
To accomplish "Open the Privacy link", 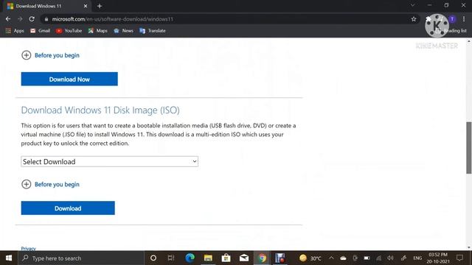I will [28, 248].
